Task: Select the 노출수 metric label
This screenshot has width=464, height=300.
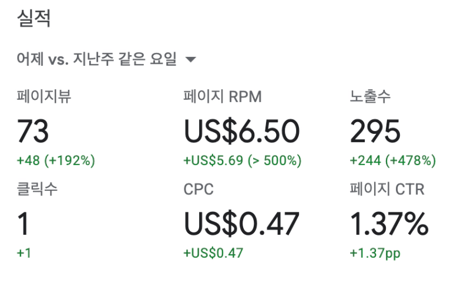Action: click(x=370, y=96)
